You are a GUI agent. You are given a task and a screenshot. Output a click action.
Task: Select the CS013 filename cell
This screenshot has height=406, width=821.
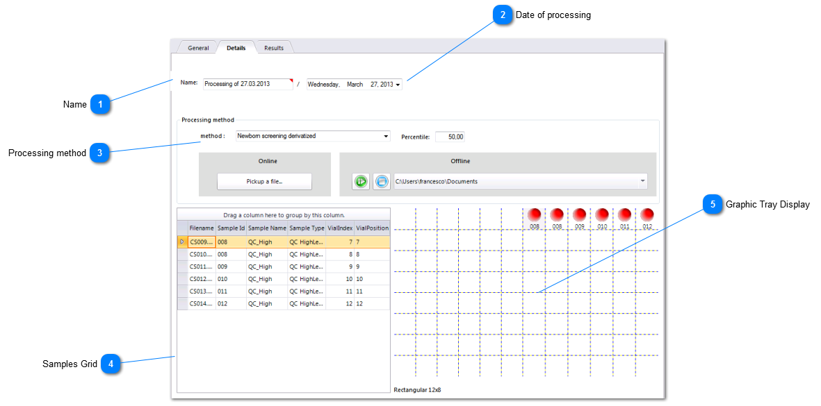click(x=202, y=291)
